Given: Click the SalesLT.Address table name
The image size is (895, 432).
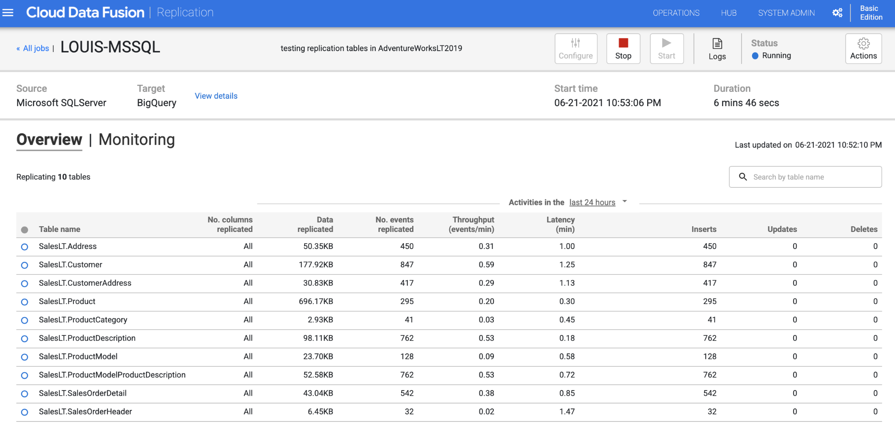Looking at the screenshot, I should [x=68, y=246].
